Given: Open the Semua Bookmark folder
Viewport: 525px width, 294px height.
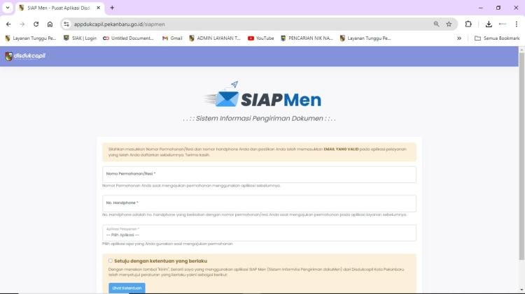Looking at the screenshot, I should tap(497, 38).
